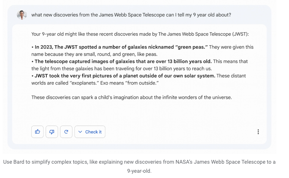Click the thumbs up icon
This screenshot has height=178, width=289.
tap(37, 132)
